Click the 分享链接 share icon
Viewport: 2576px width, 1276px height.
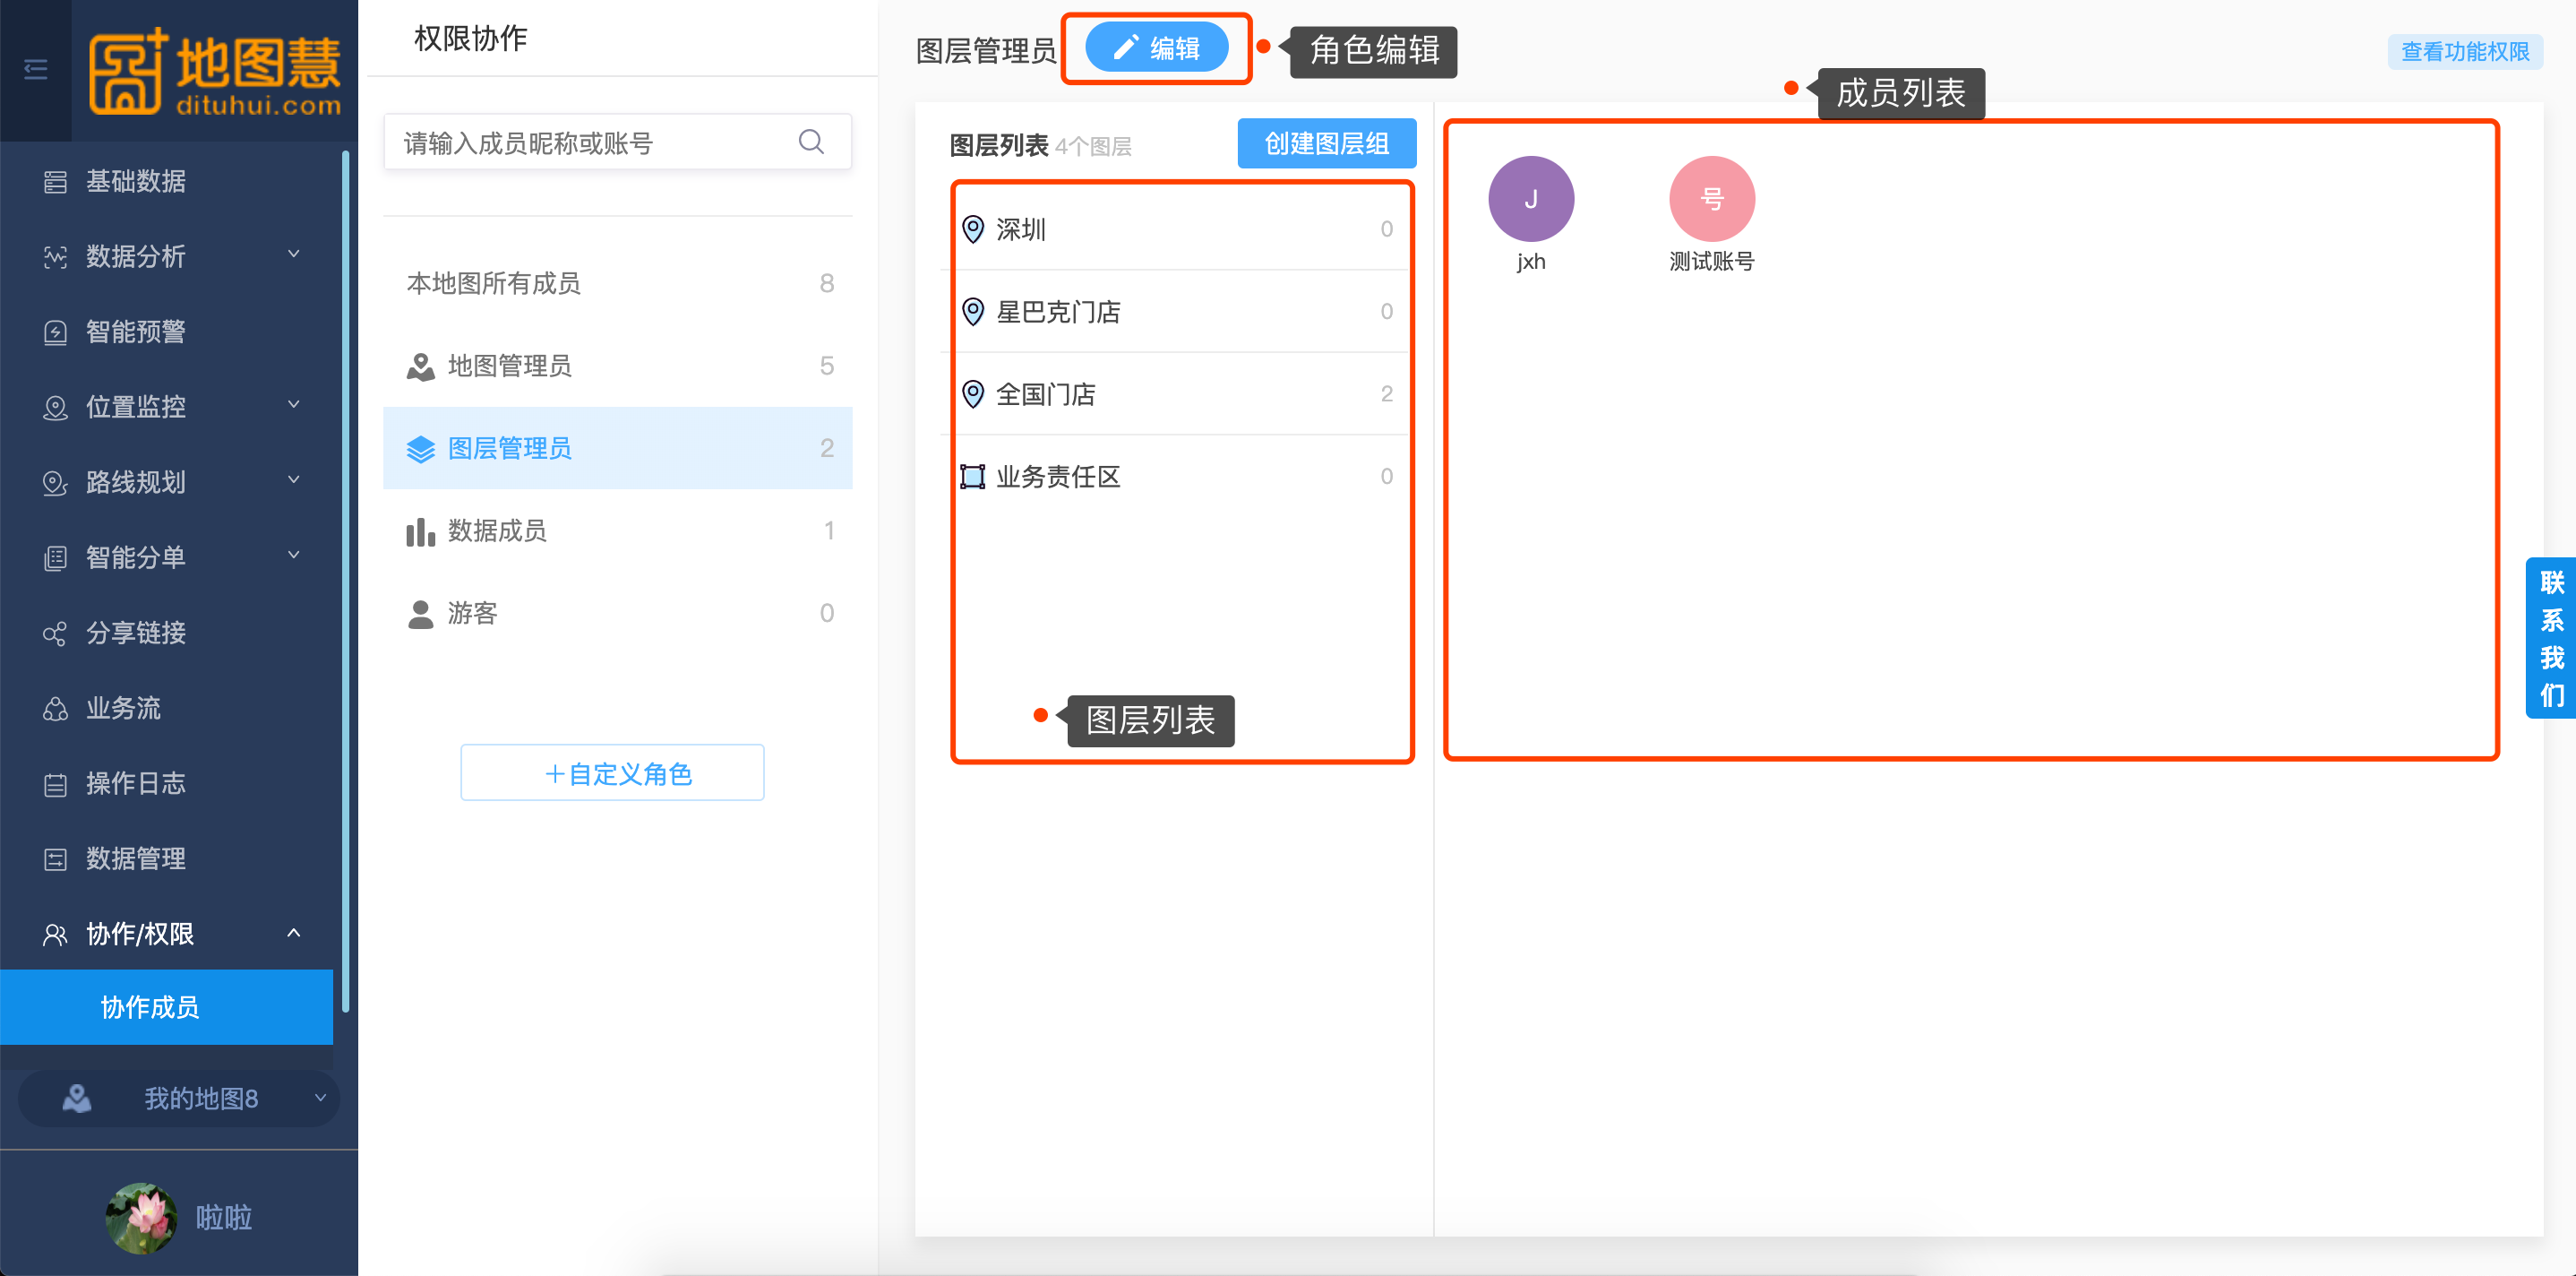click(x=55, y=634)
